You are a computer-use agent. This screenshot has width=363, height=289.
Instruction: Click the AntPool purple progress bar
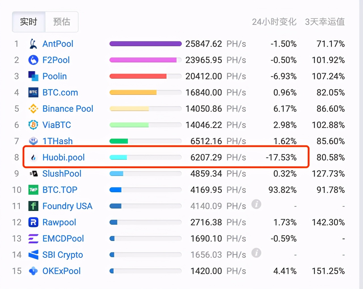[x=145, y=44]
